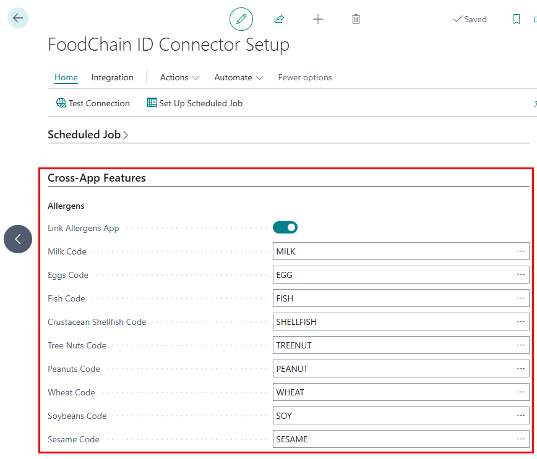Toggle the Link Allergens App switch
This screenshot has width=537, height=459.
click(x=285, y=228)
